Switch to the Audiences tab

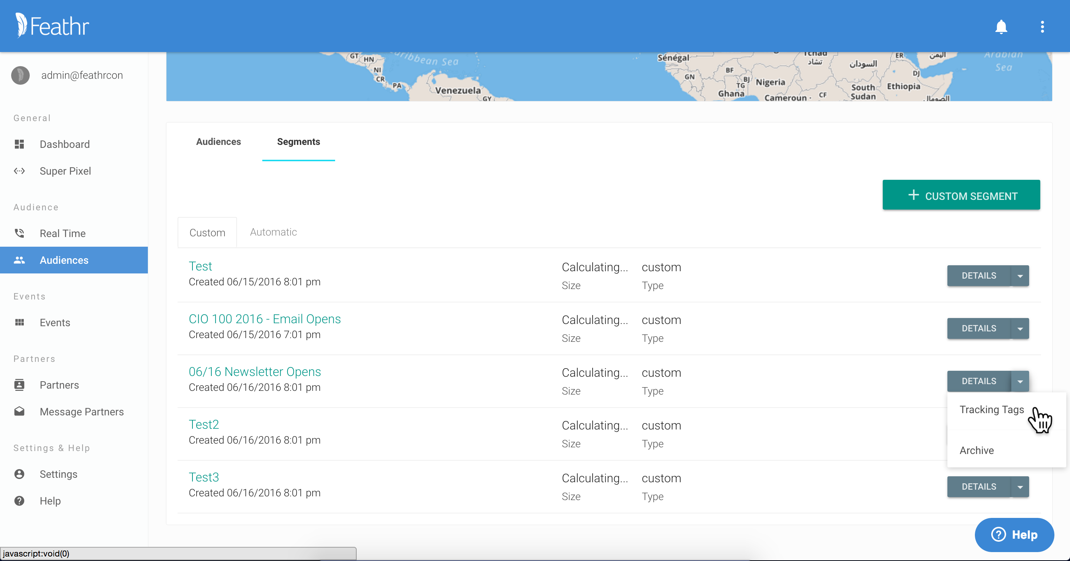(x=218, y=142)
